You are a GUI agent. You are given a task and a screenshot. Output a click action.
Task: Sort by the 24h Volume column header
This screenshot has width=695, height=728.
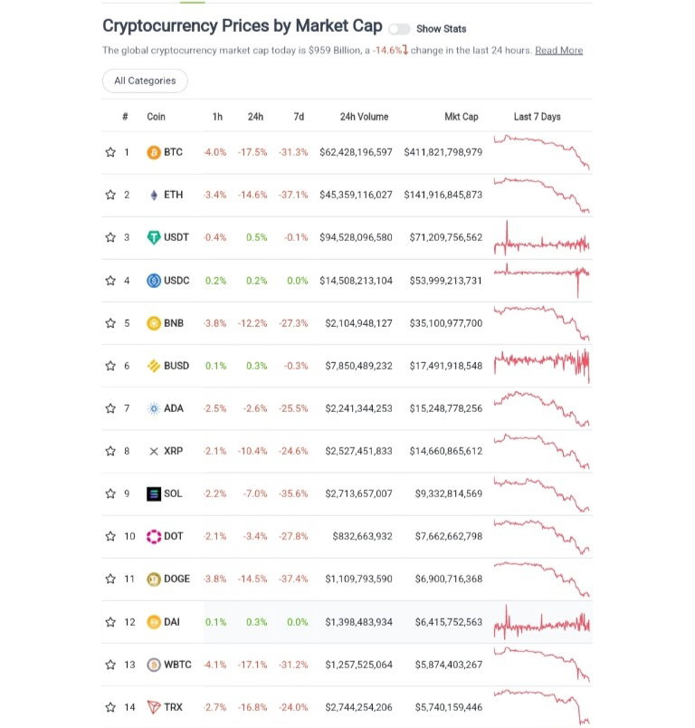[x=364, y=117]
